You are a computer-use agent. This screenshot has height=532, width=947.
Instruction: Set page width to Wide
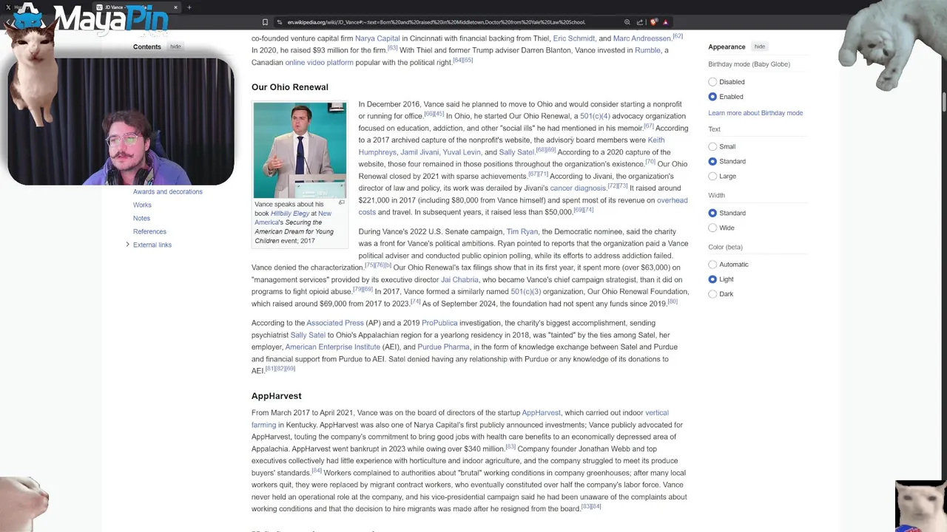(x=712, y=228)
